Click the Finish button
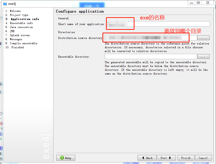Image resolution: width=216 pixels, height=164 pixels. click(x=186, y=158)
